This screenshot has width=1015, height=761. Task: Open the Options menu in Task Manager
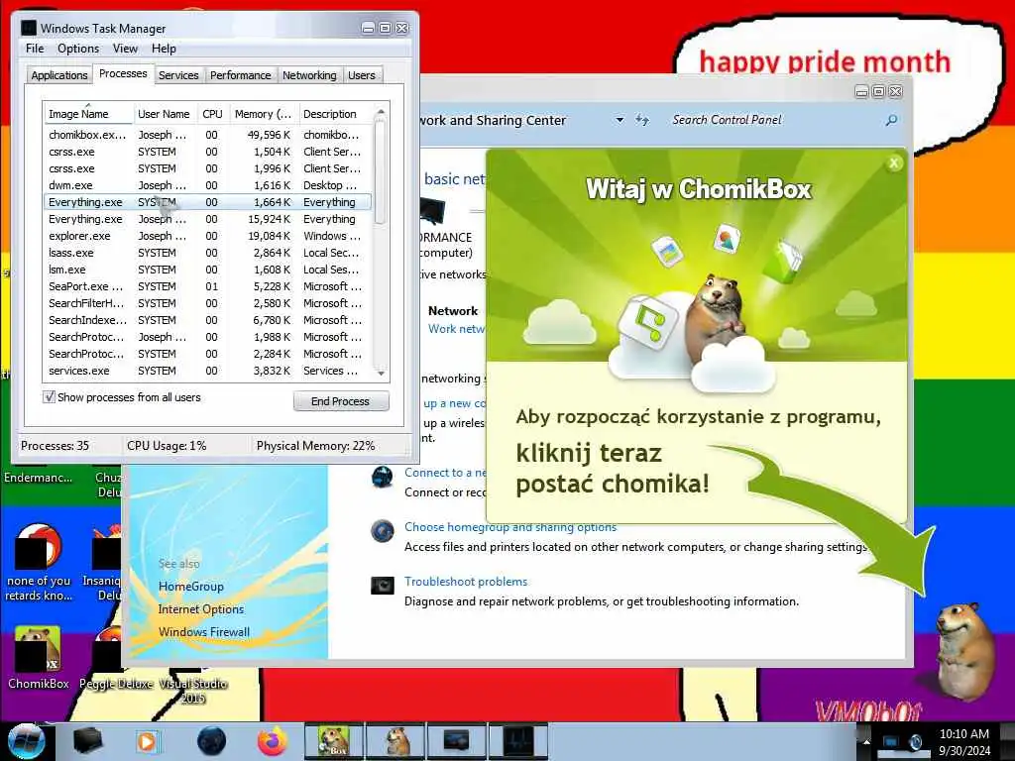pos(78,49)
